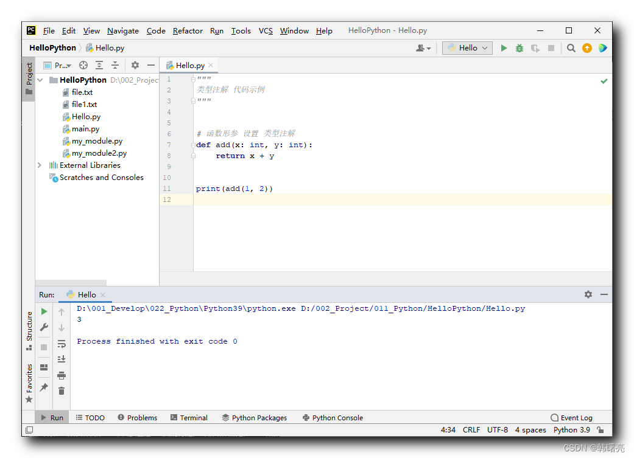Image resolution: width=634 pixels, height=458 pixels.
Task: Open the Hello run configuration dropdown
Action: pos(467,48)
